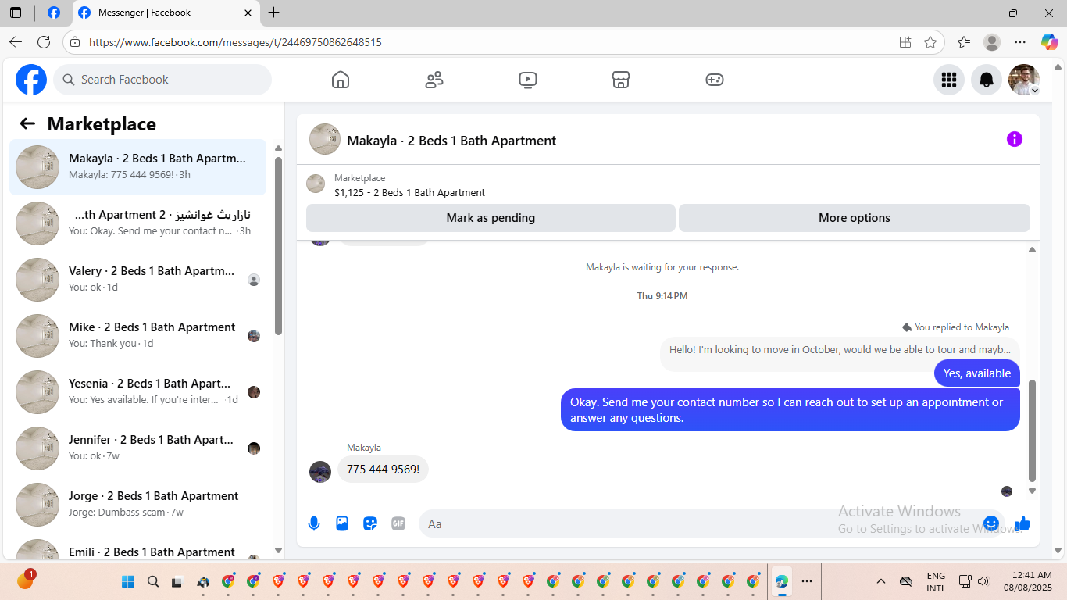Image resolution: width=1067 pixels, height=600 pixels.
Task: Click the apartment thumbnail in the chat header
Action: pyautogui.click(x=325, y=139)
